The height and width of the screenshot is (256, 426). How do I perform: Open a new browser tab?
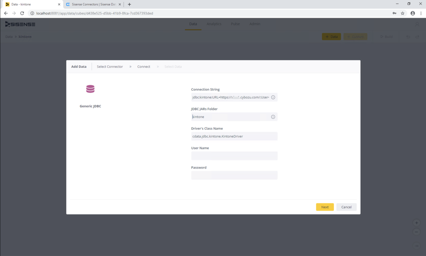tap(129, 4)
